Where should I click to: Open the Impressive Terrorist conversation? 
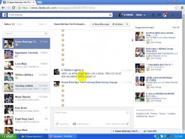tap(26, 54)
